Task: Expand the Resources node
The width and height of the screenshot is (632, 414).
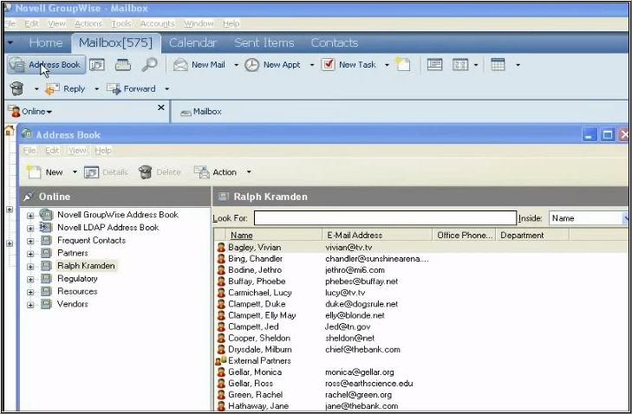Action: 30,293
